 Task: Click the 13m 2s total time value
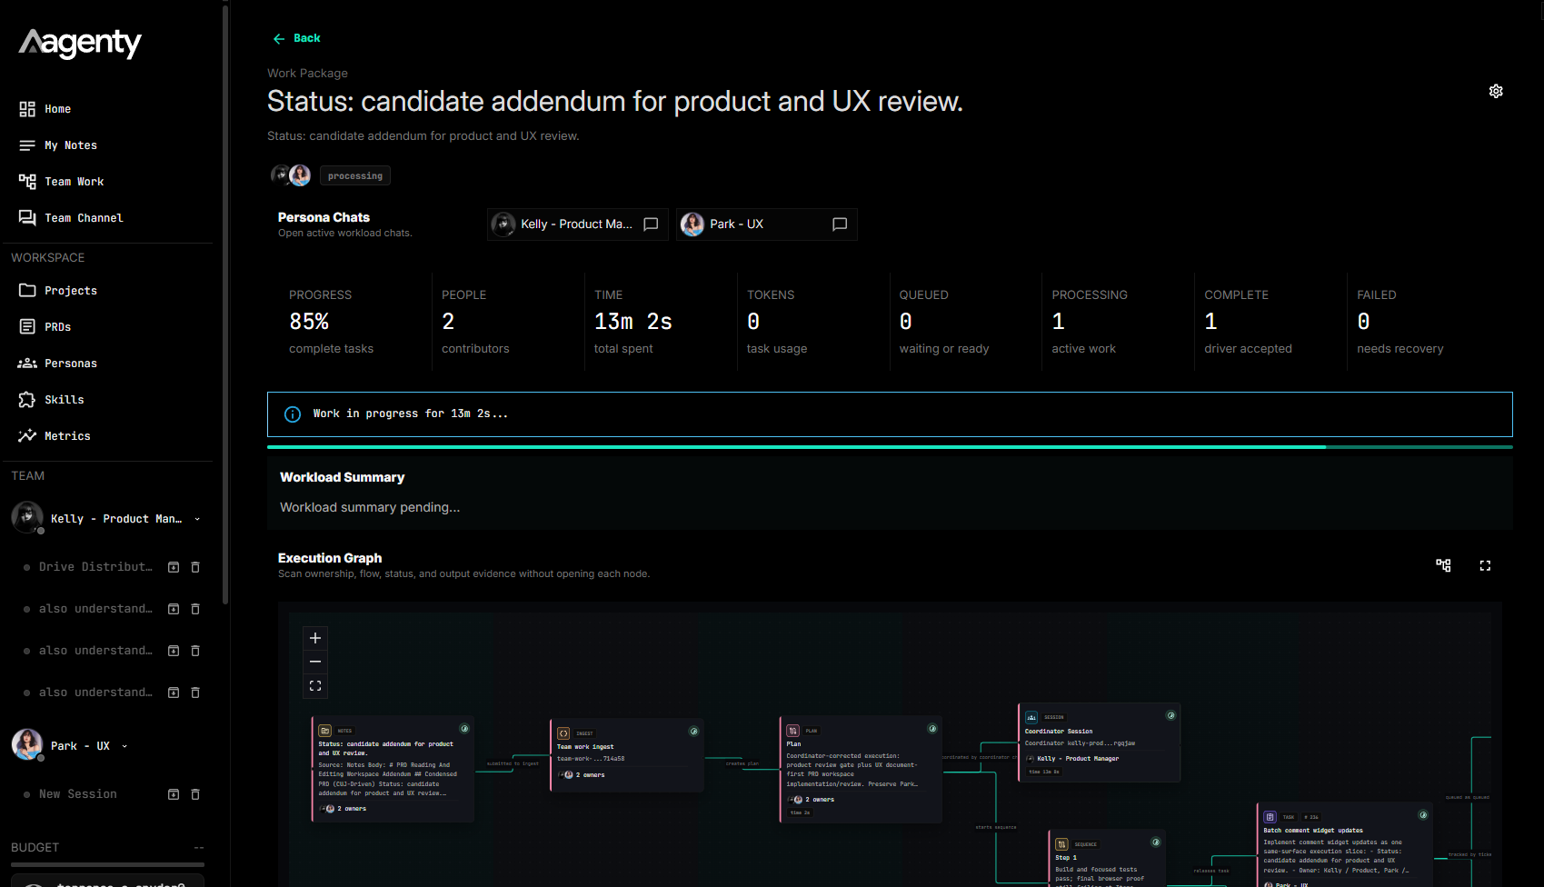633,322
